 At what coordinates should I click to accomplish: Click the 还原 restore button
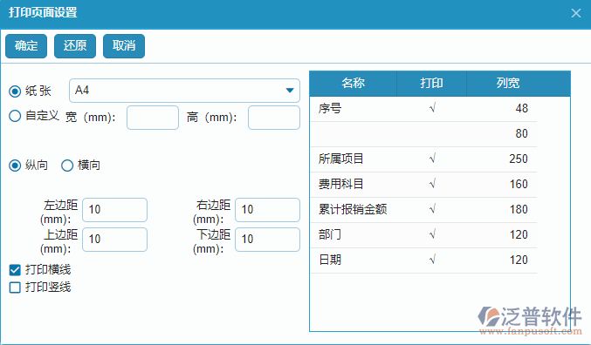75,46
